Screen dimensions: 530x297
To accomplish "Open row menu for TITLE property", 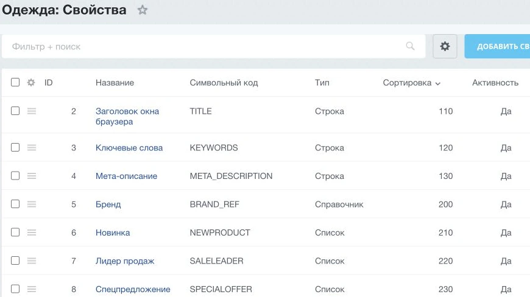I will (x=32, y=111).
